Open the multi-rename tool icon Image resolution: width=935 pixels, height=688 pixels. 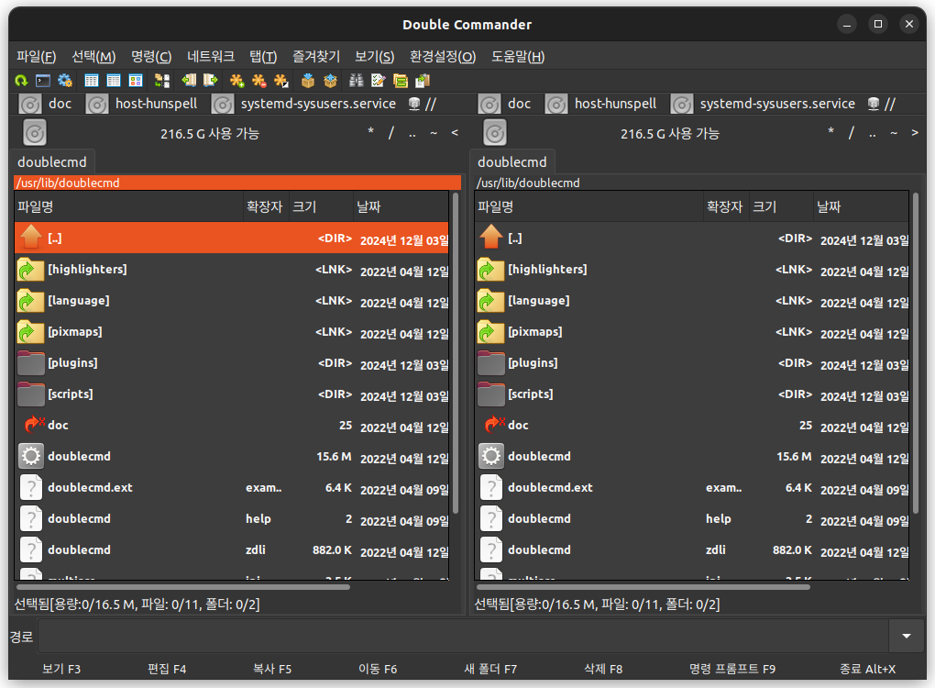(x=378, y=81)
